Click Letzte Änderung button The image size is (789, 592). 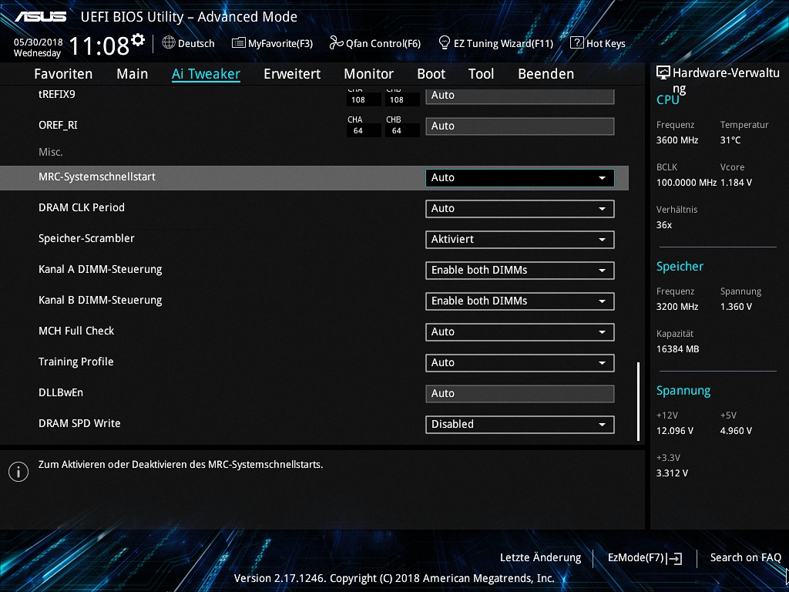click(540, 558)
